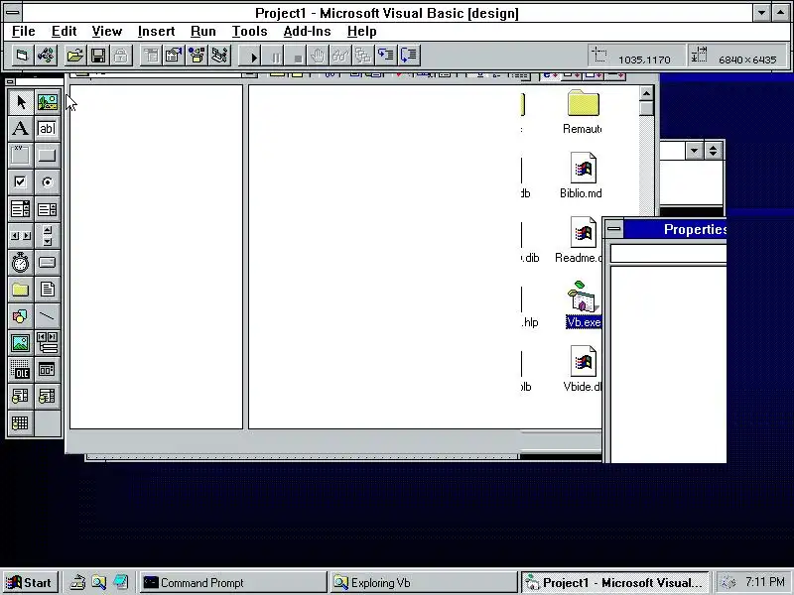Screen dimensions: 794x595
Task: Select the VScrollBar tool in toolbox
Action: point(48,236)
